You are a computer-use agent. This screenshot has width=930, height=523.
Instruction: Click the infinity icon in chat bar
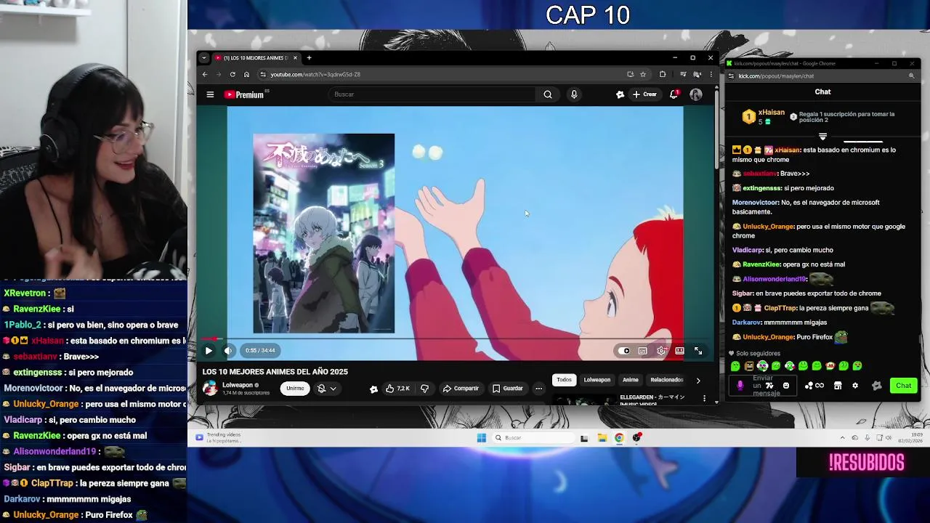(820, 386)
